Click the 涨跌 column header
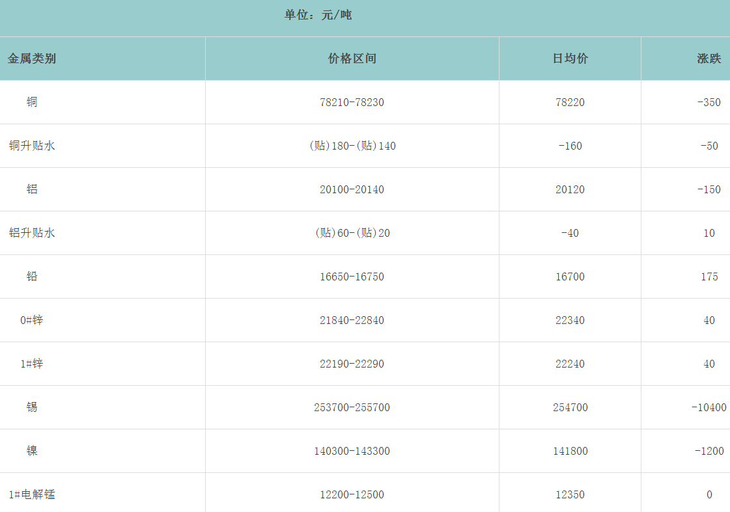730x512 pixels. 709,59
